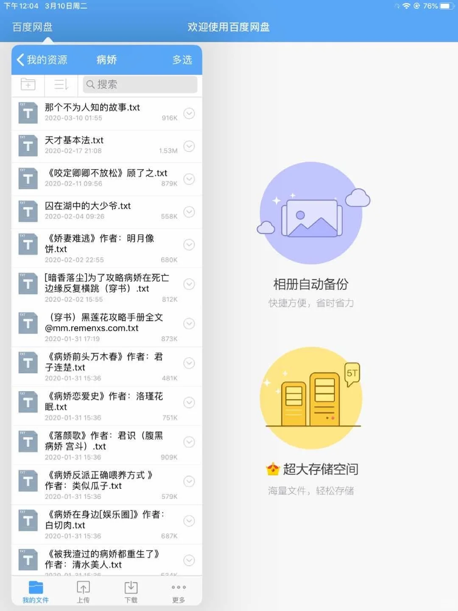
Task: Open 《病娇前头万木春》作者：君子连楚.txt
Action: (107, 367)
